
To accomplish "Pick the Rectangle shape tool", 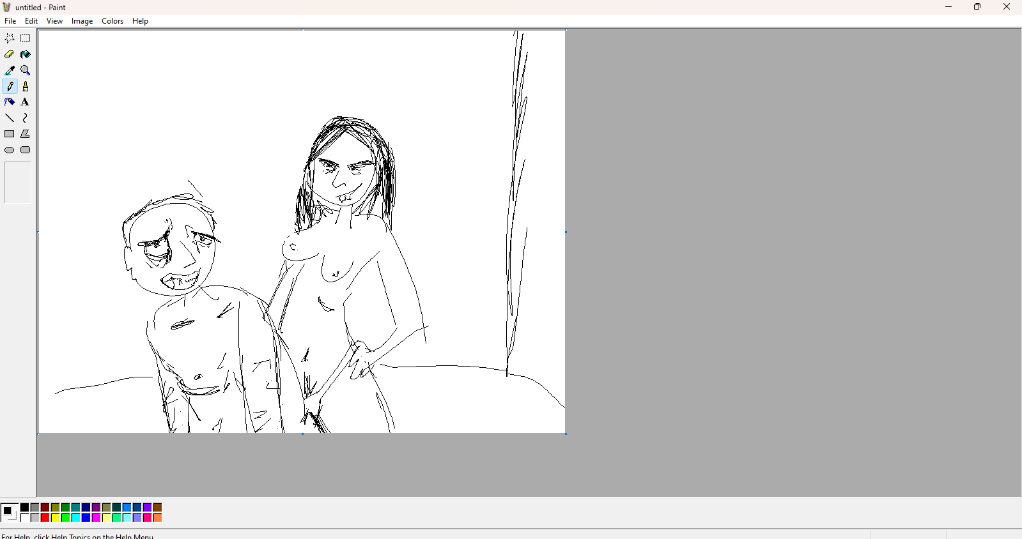I will (10, 134).
